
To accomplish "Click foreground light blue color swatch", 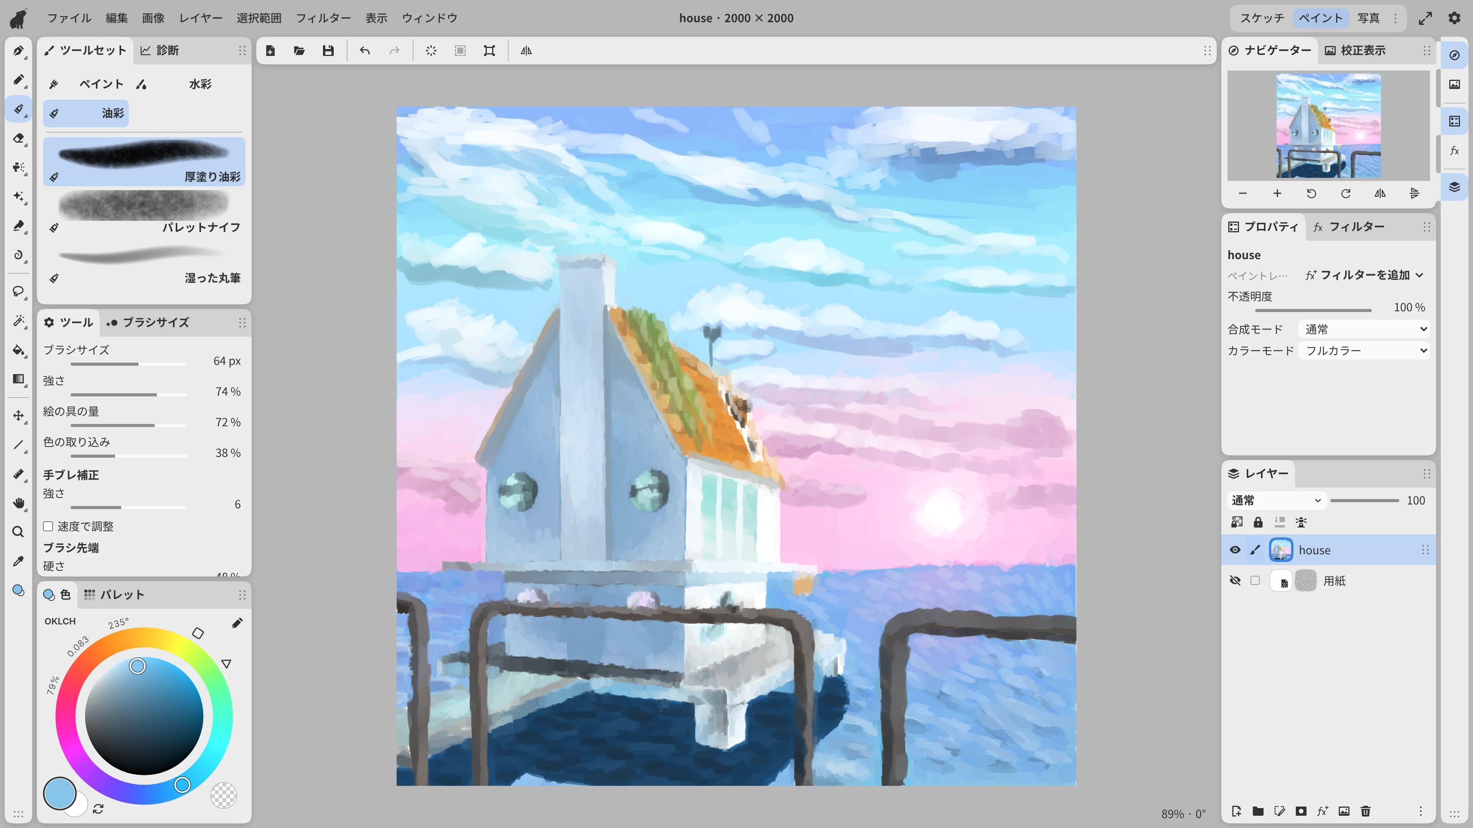I will coord(59,793).
